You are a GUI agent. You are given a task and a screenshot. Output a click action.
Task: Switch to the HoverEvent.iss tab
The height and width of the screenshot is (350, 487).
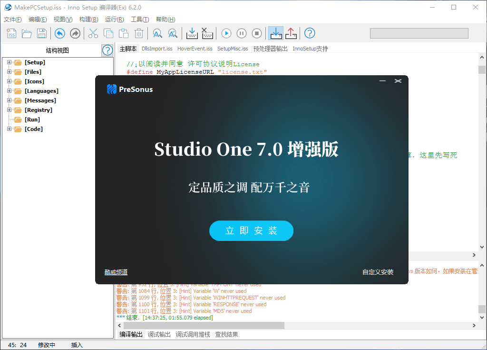coord(195,49)
